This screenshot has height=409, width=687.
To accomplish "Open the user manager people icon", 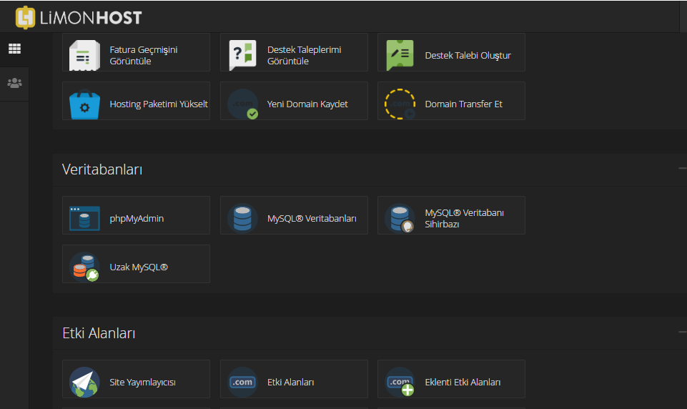I will pyautogui.click(x=14, y=83).
